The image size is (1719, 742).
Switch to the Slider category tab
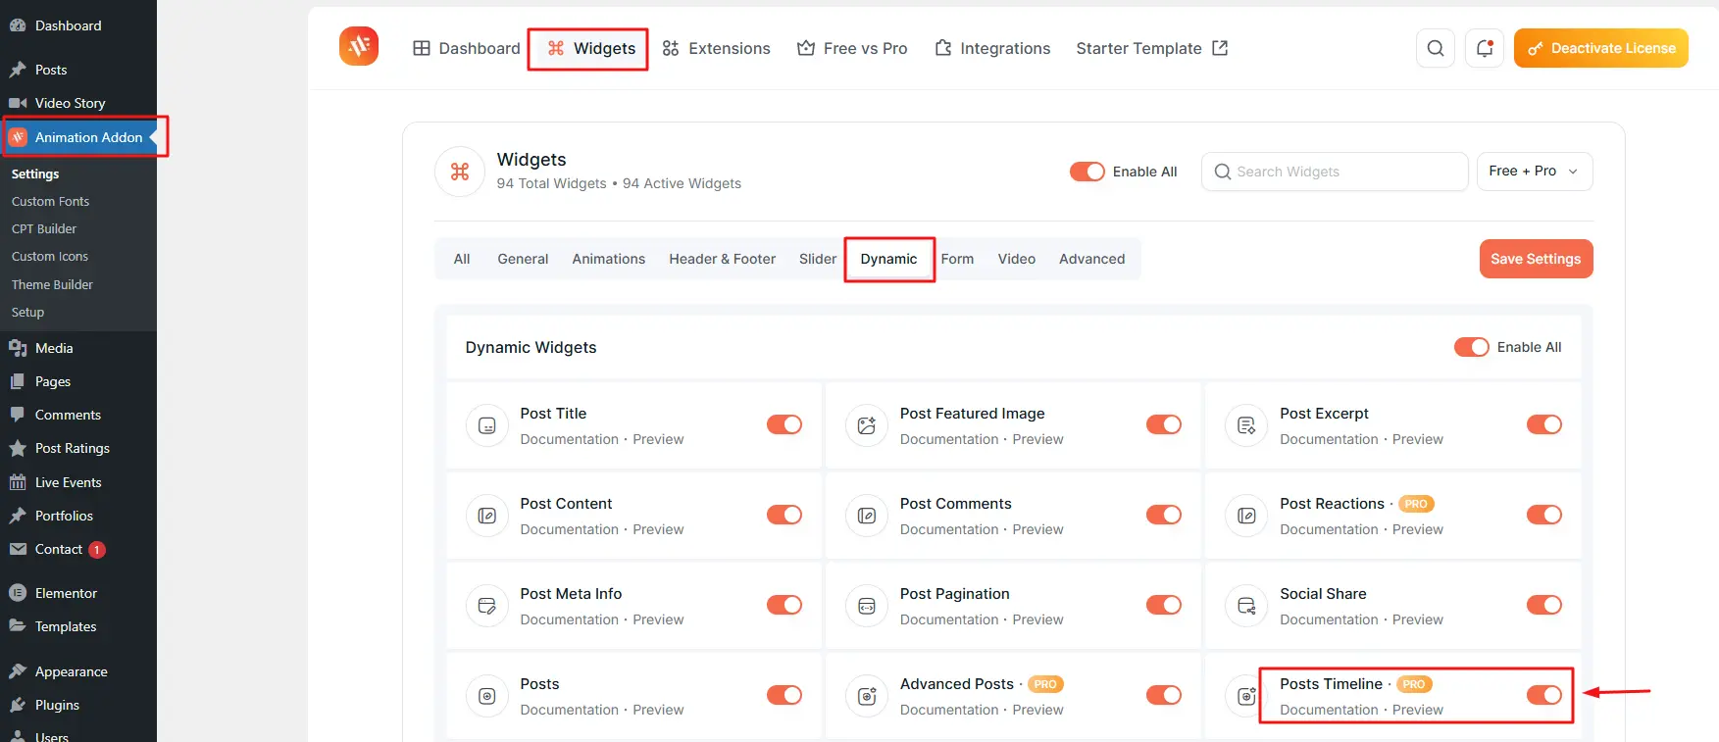click(818, 259)
